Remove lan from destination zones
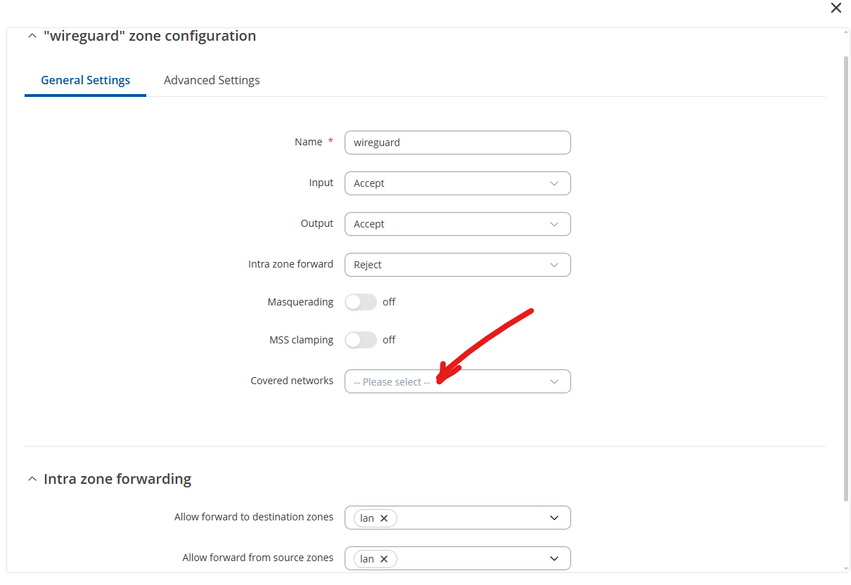 tap(384, 518)
